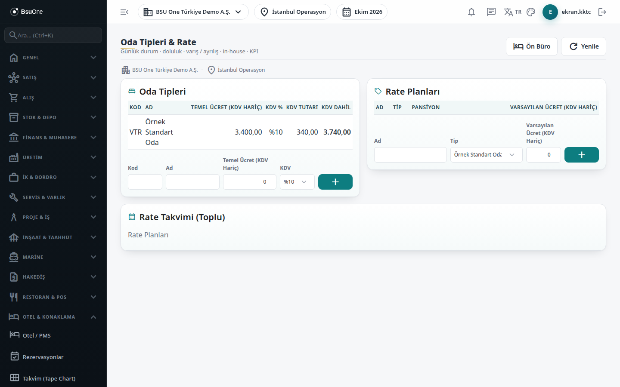Click the rate plan Ad input field
This screenshot has height=387, width=620.
click(410, 155)
